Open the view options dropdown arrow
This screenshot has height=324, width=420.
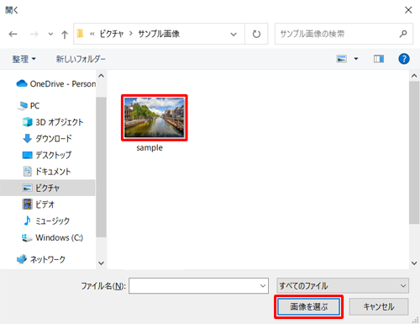356,59
